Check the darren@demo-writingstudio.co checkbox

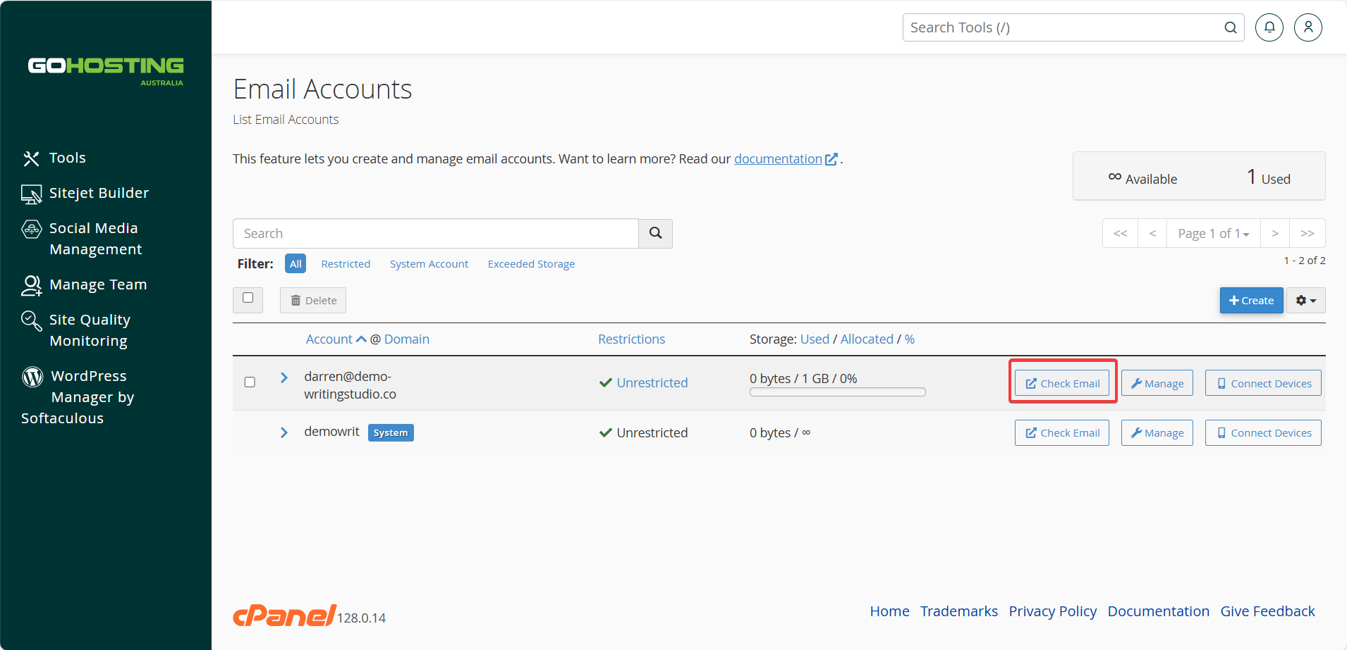(250, 382)
